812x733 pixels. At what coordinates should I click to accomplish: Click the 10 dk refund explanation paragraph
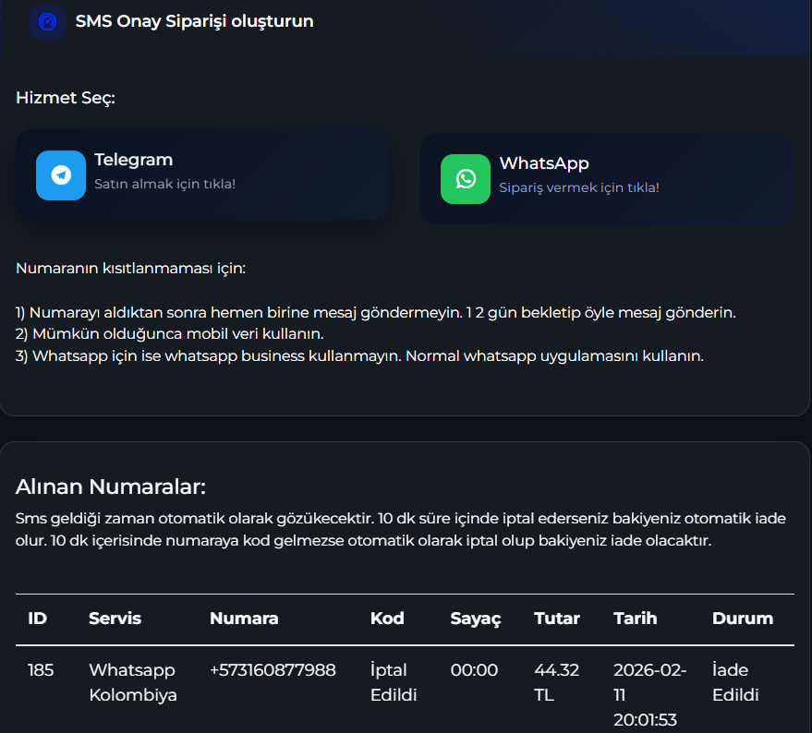point(401,530)
